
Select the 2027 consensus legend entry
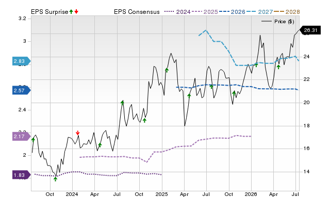(x=260, y=12)
